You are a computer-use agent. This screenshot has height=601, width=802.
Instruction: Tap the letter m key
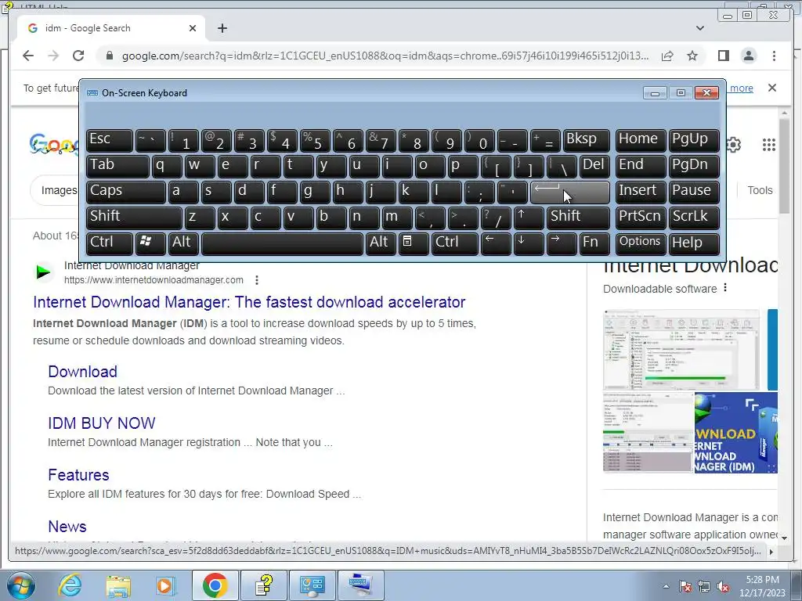pyautogui.click(x=397, y=218)
